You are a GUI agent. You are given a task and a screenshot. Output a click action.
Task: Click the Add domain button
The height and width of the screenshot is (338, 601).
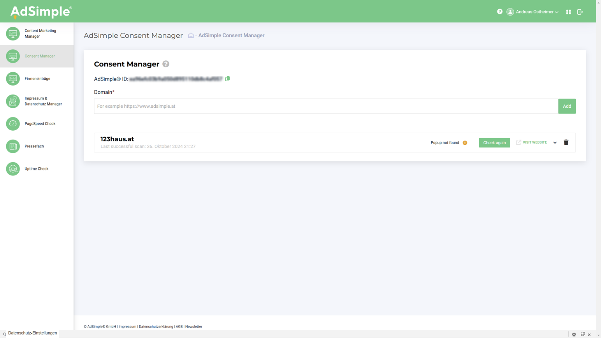coord(567,106)
